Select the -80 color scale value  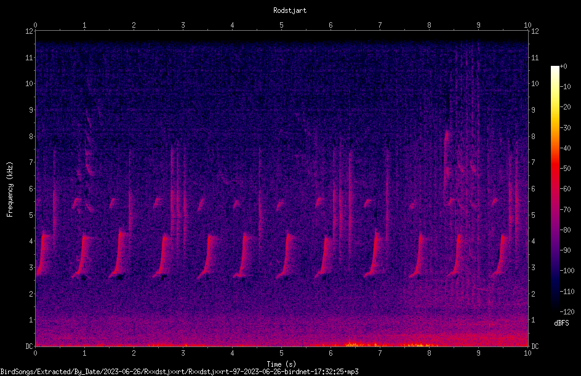[x=565, y=230]
